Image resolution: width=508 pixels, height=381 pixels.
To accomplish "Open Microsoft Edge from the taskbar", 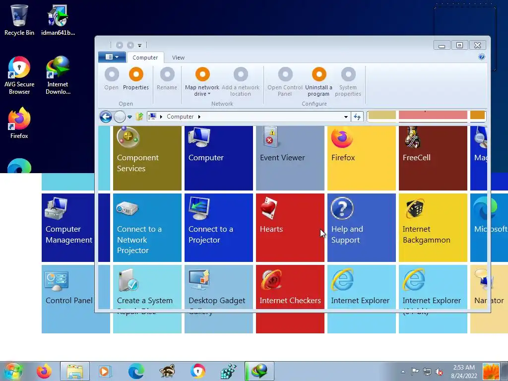I will pos(136,371).
